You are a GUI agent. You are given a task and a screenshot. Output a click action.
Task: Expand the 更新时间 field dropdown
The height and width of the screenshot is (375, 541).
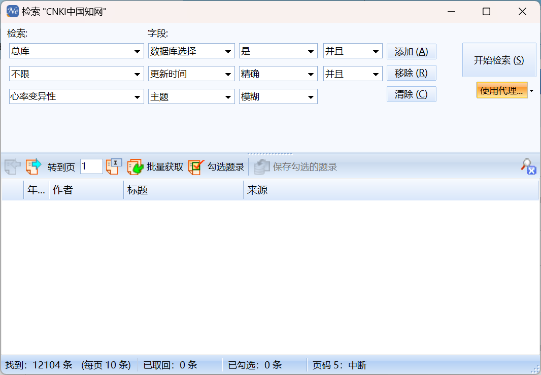coord(228,74)
